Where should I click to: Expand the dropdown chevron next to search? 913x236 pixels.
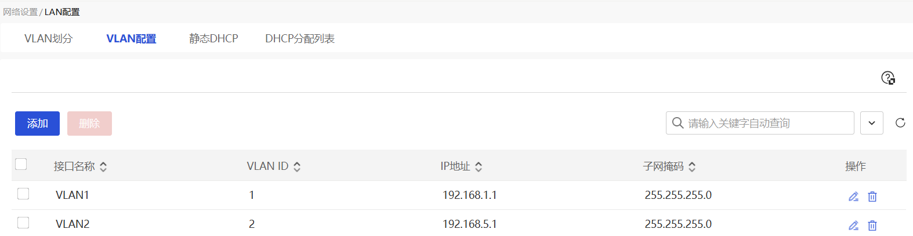pos(871,123)
